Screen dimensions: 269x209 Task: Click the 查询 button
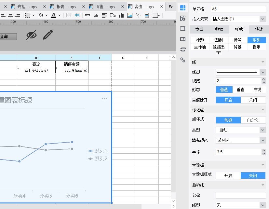click(8, 36)
